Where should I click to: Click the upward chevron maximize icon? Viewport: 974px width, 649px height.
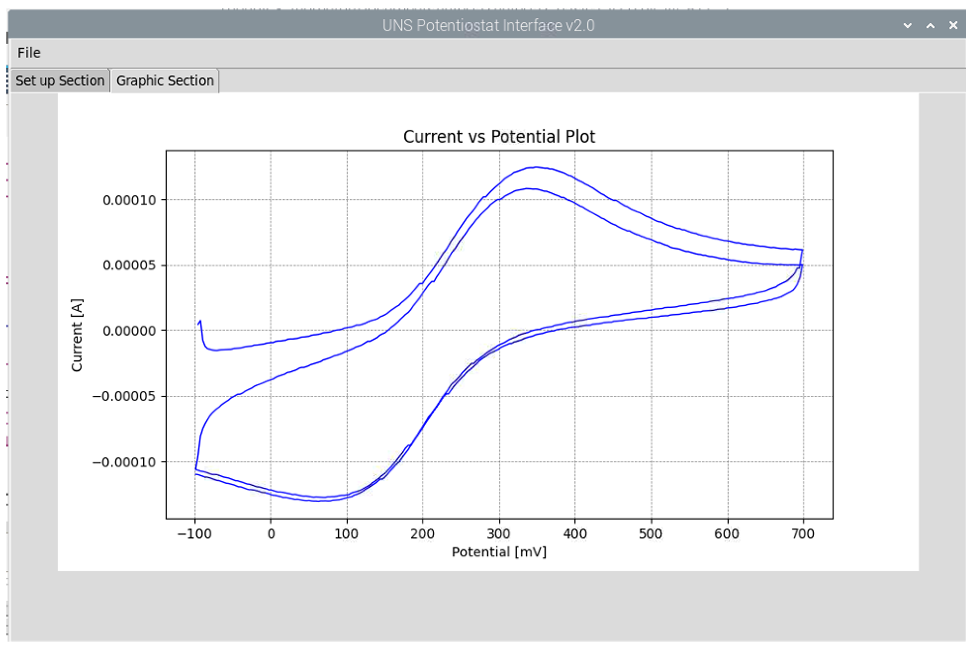point(930,25)
